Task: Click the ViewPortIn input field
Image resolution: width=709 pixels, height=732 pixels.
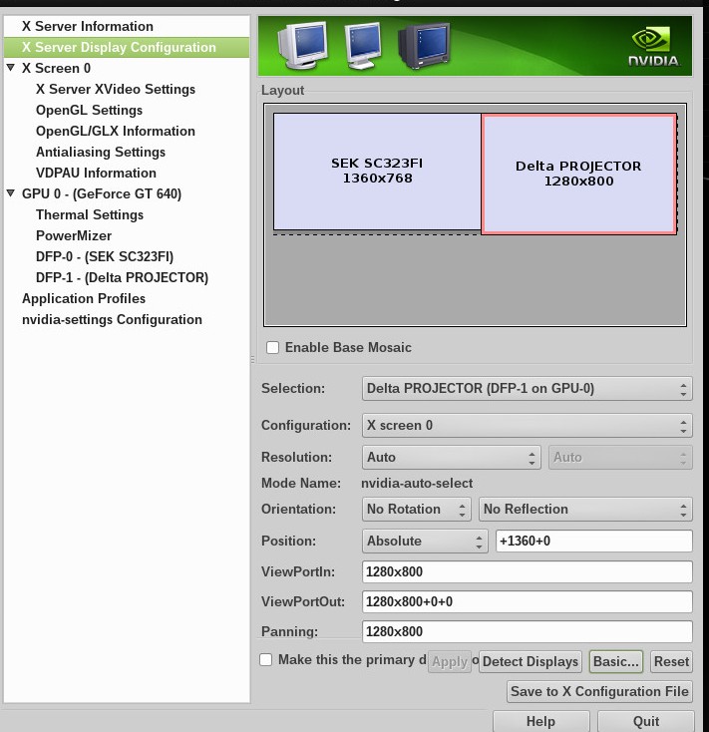Action: 527,571
